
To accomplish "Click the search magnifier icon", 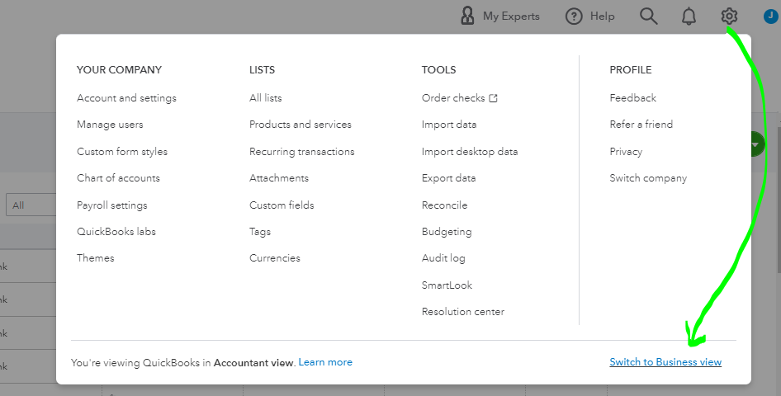I will pyautogui.click(x=649, y=16).
